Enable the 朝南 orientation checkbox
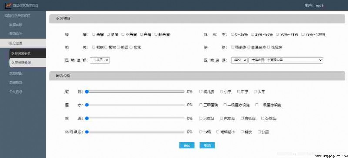This screenshot has height=158, width=348. 106,47
